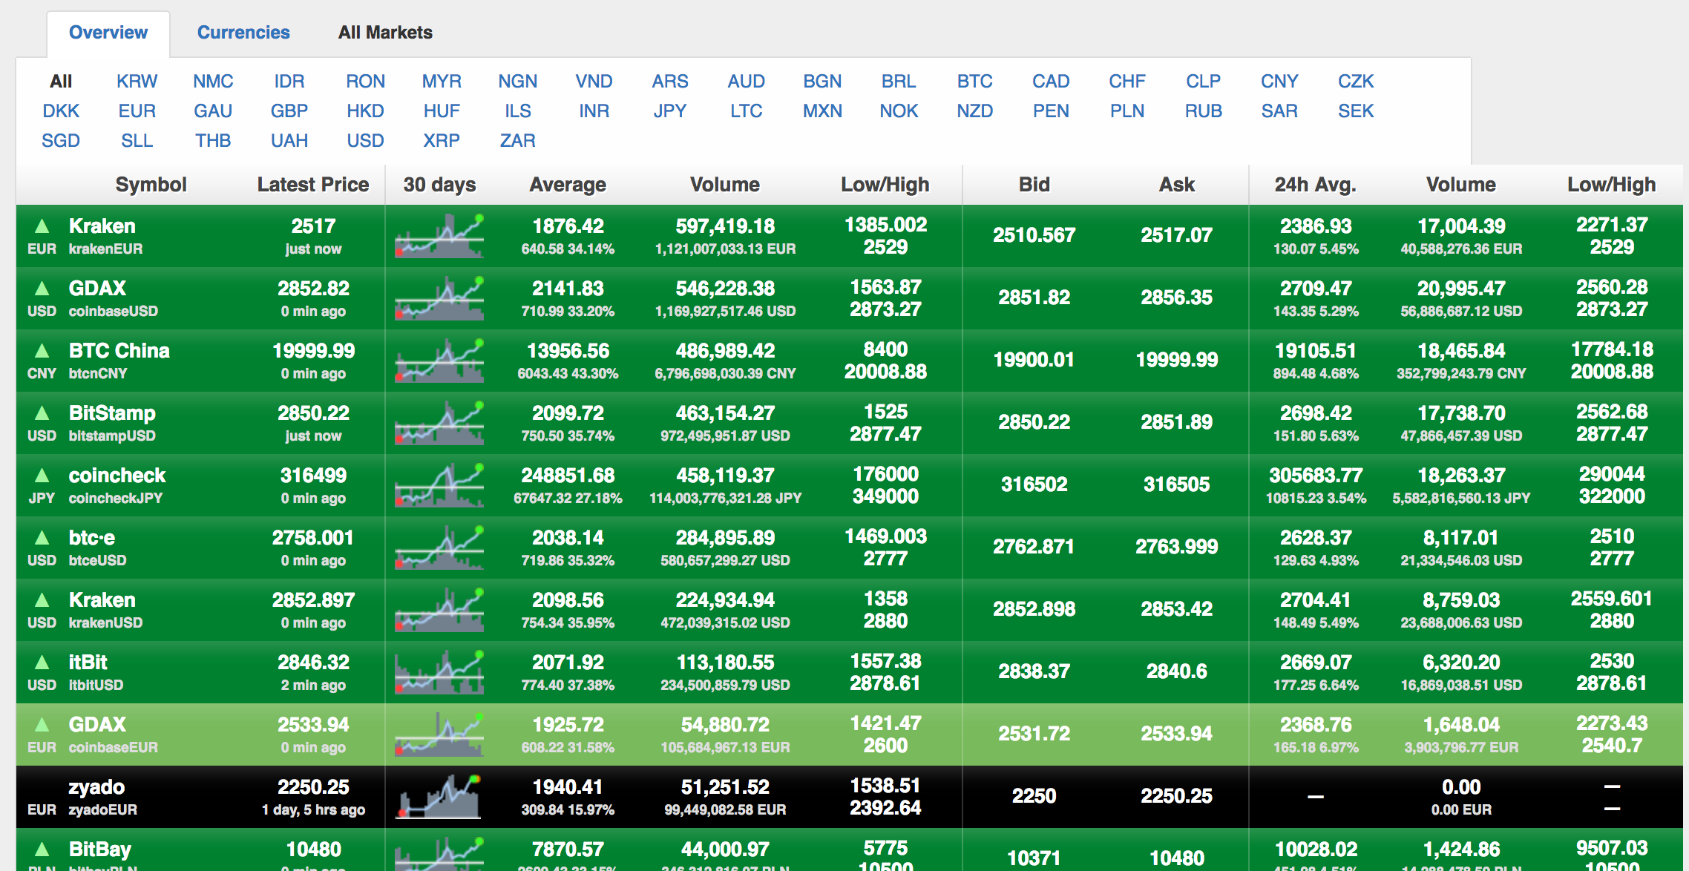Open the GDAX coinbaseUSD market link
Image resolution: width=1689 pixels, height=871 pixels.
tap(97, 288)
